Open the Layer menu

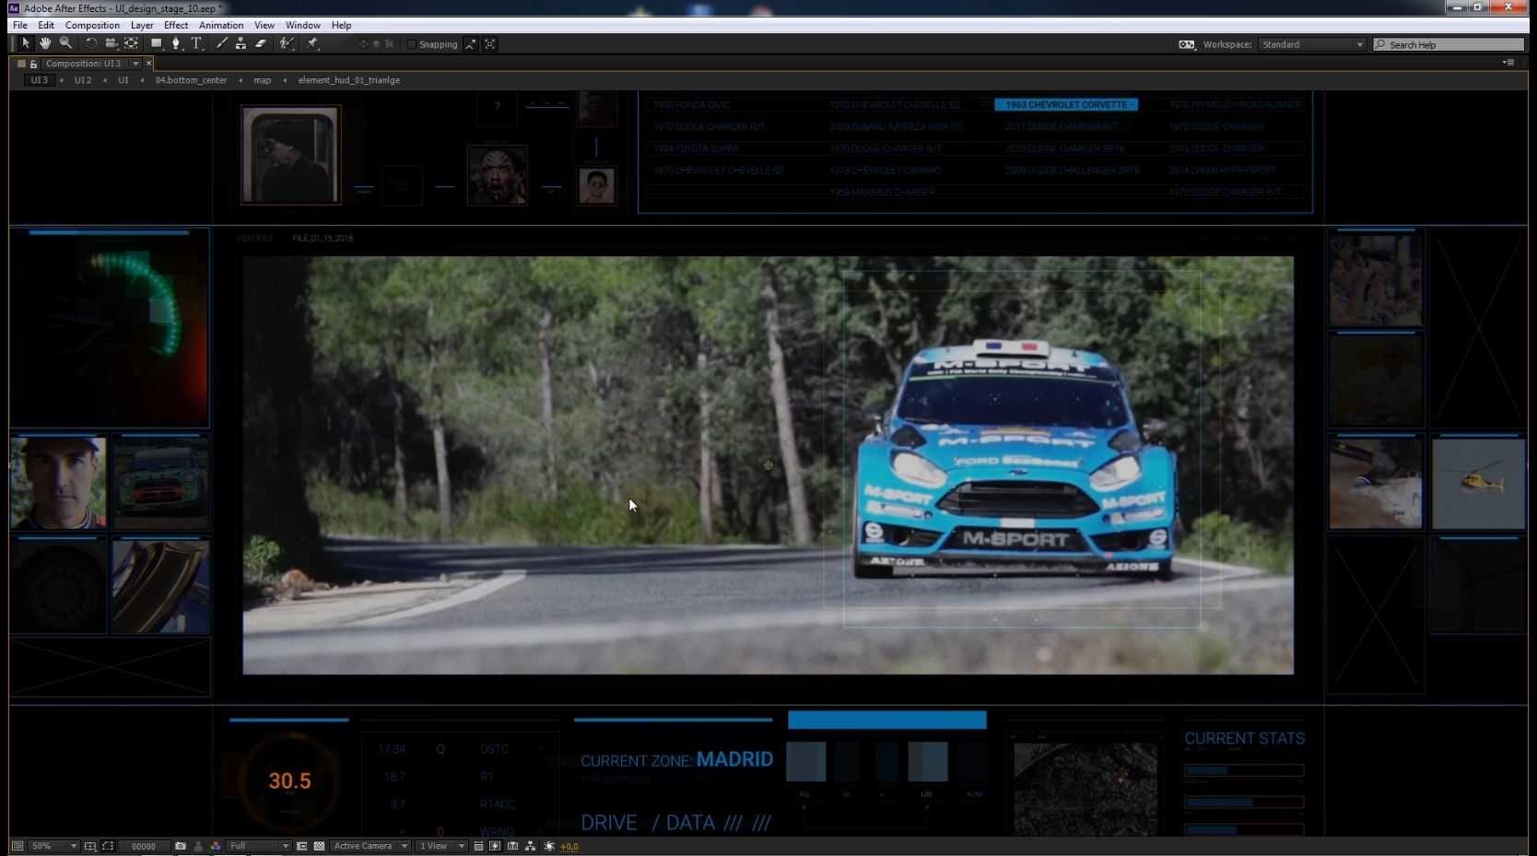pos(142,25)
